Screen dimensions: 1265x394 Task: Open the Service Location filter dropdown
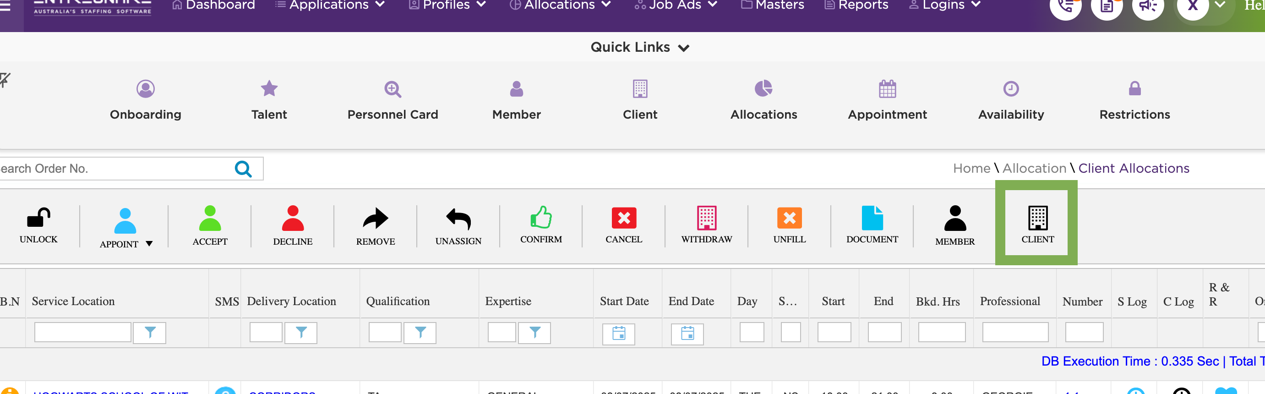point(150,333)
